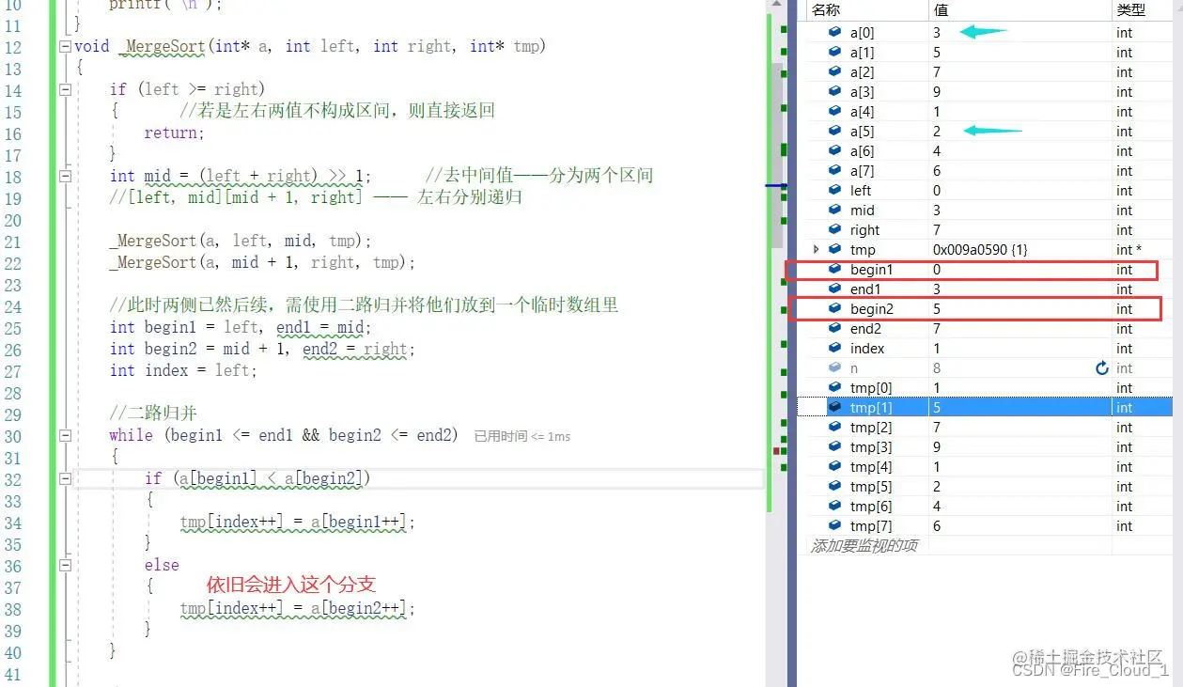Click the cube icon of selected tmp[1]
The image size is (1183, 687).
click(834, 407)
